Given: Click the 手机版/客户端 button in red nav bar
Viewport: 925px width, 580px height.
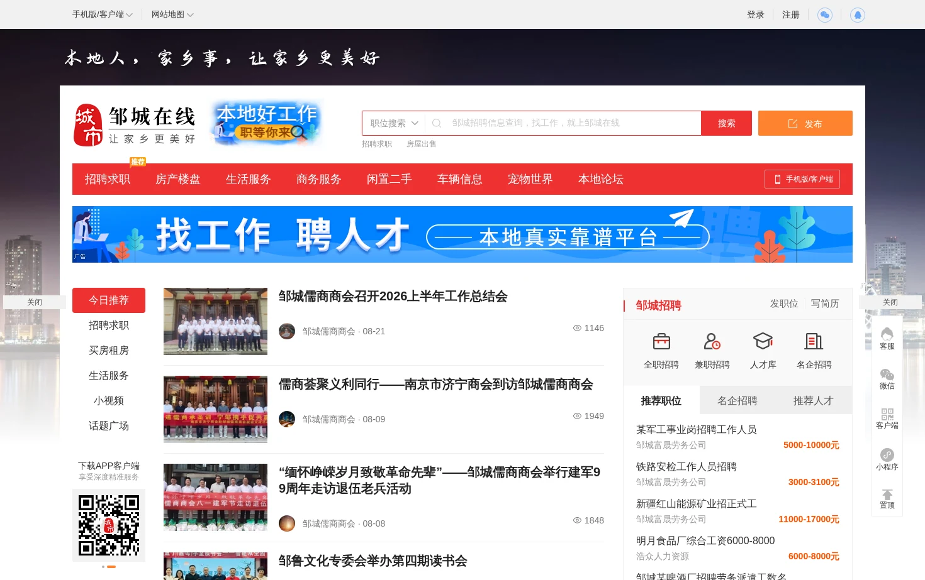Looking at the screenshot, I should [x=802, y=179].
